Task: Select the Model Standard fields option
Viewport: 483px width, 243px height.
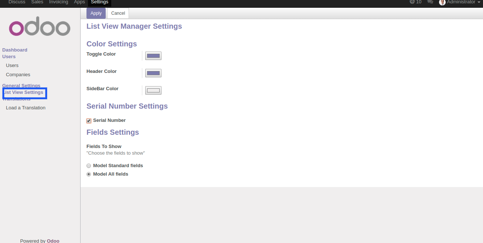Action: (x=89, y=166)
